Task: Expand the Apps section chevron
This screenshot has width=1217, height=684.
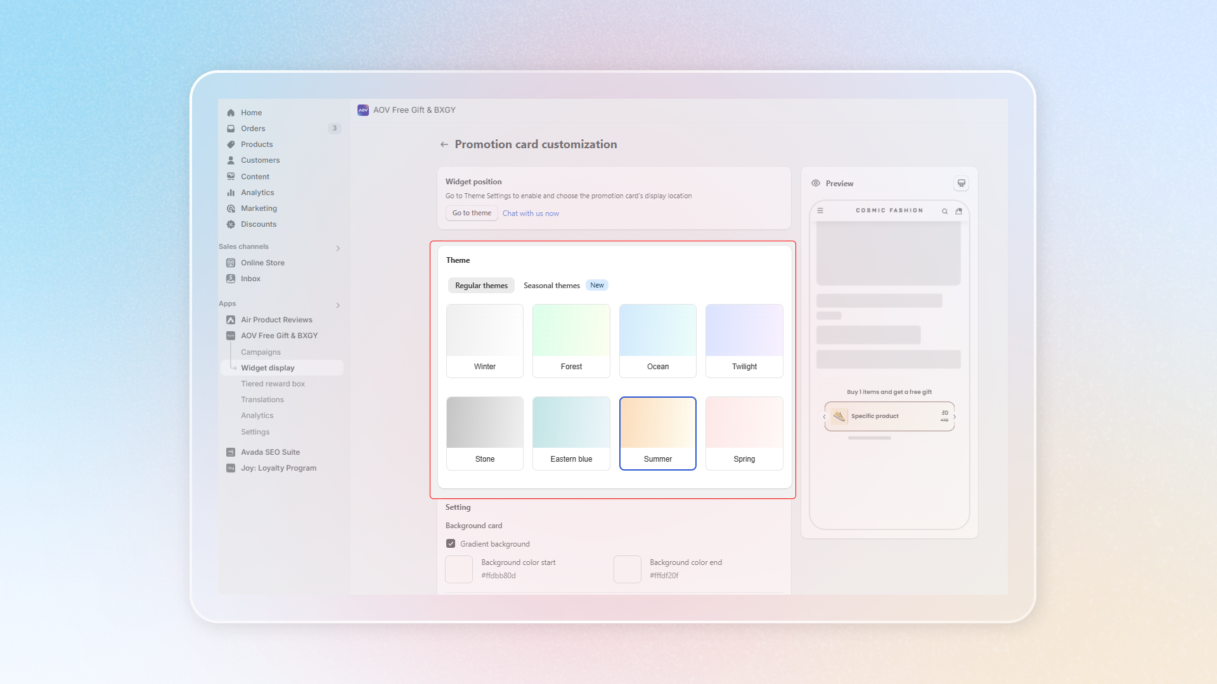Action: [338, 305]
